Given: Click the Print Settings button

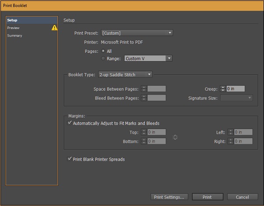Looking at the screenshot, I should 169,197.
